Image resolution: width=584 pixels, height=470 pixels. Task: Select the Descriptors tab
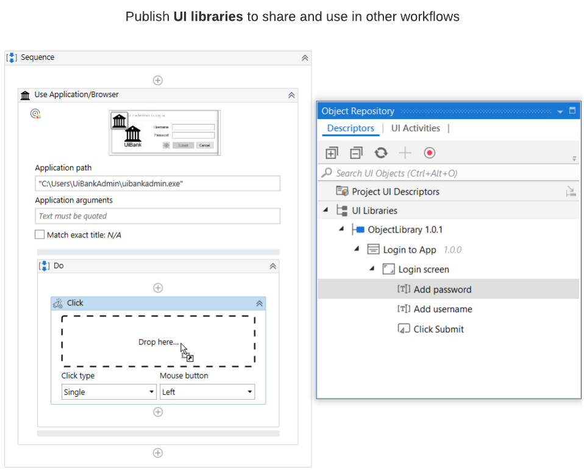(x=351, y=128)
